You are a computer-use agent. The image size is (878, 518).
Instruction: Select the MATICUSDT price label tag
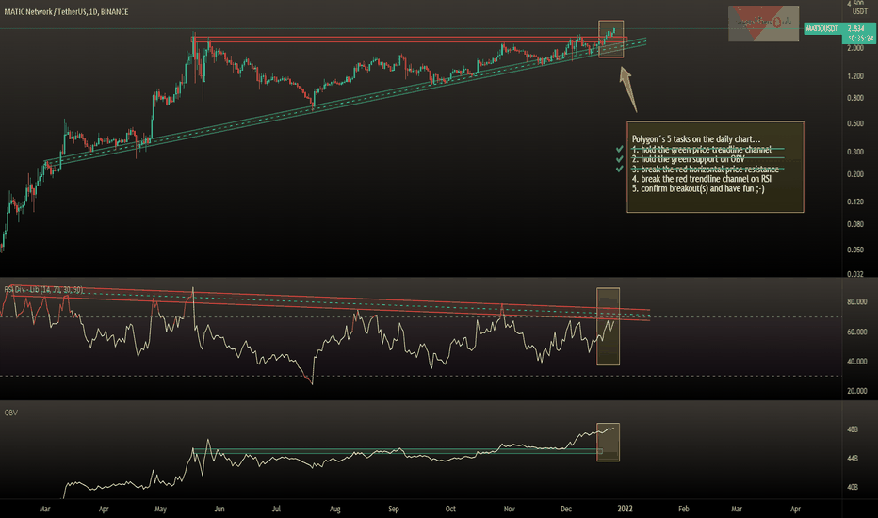pyautogui.click(x=822, y=28)
